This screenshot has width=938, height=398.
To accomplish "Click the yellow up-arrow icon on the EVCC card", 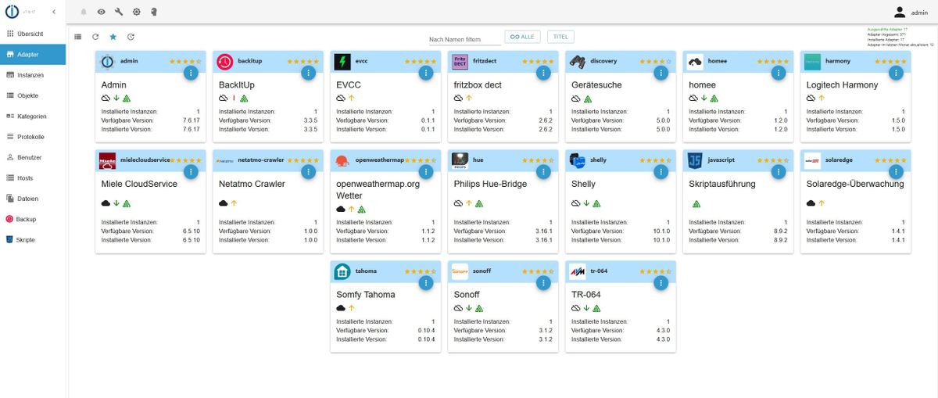I will (x=352, y=99).
